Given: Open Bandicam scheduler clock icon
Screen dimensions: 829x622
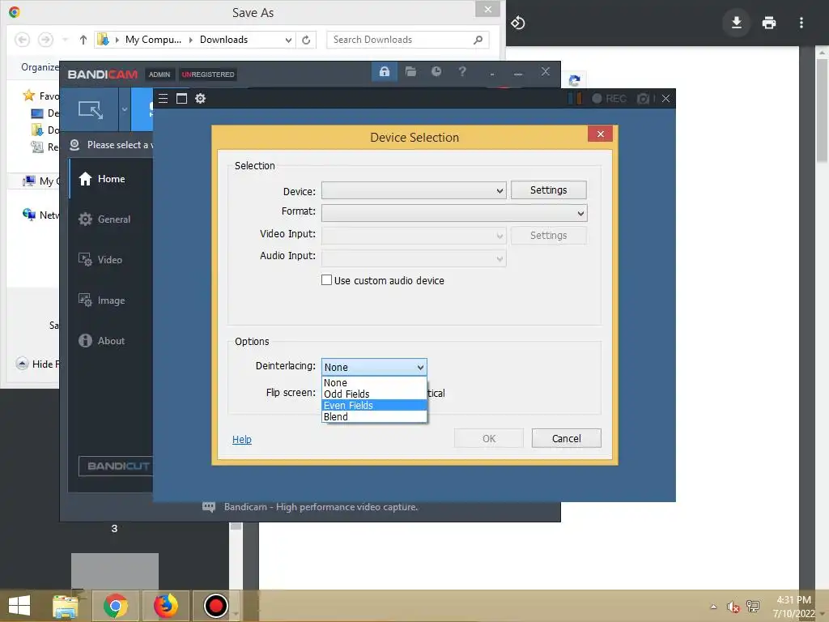Looking at the screenshot, I should click(x=436, y=71).
